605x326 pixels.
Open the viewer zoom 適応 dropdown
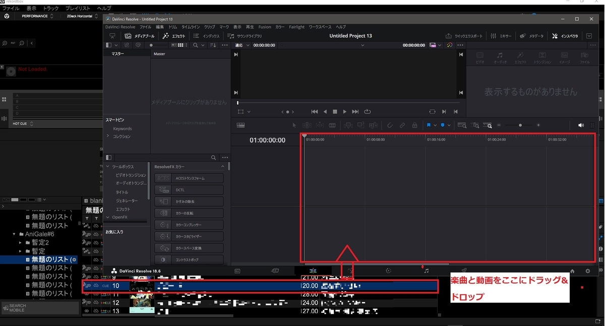click(x=241, y=45)
